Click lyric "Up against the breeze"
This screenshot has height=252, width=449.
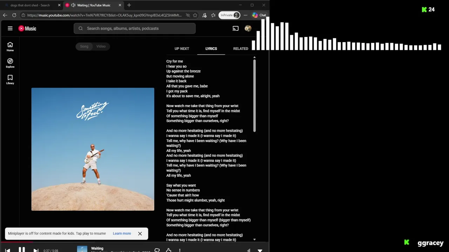(x=183, y=71)
